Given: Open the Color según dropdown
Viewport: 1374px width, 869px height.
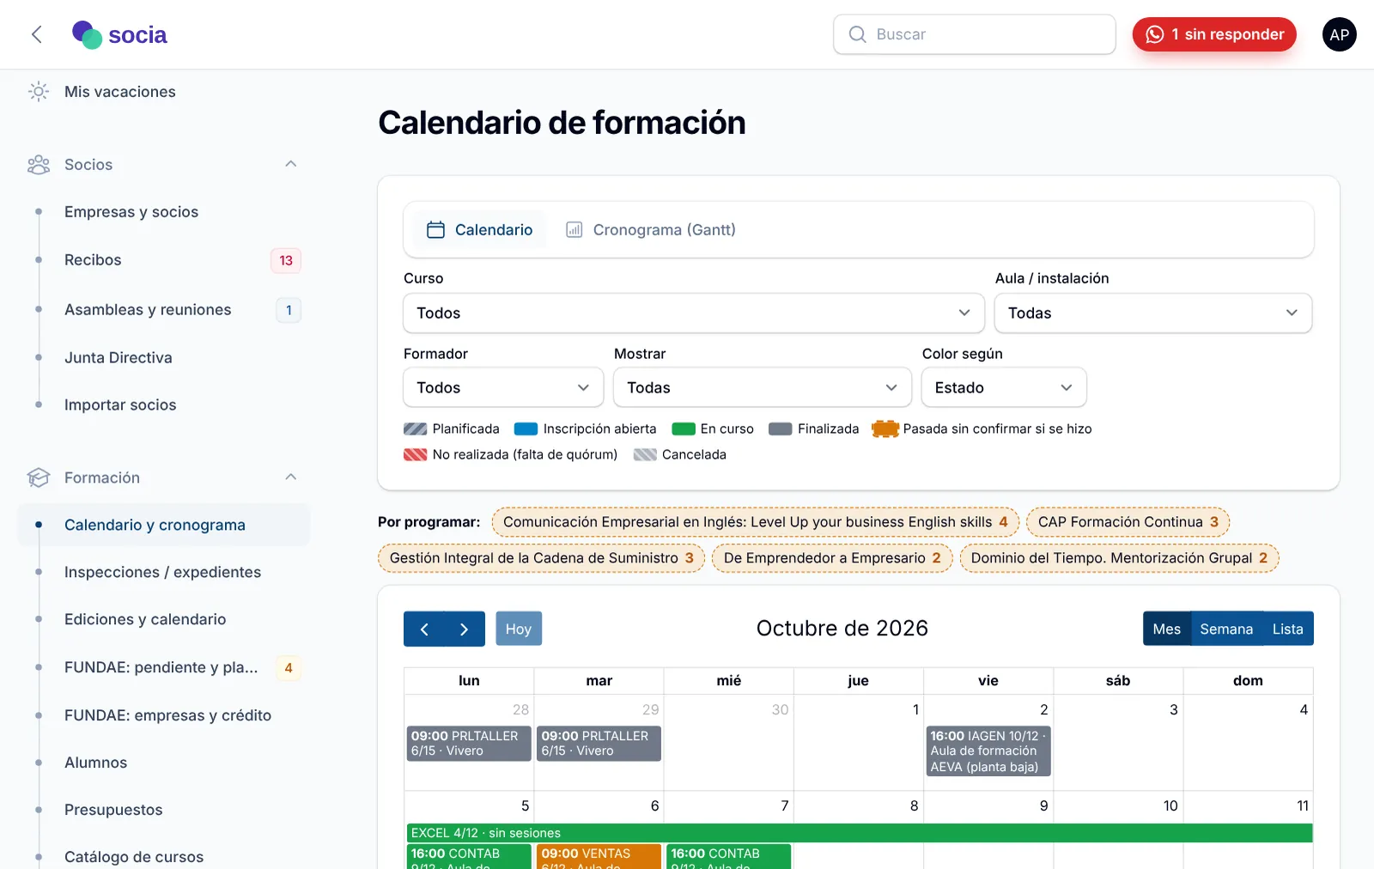Looking at the screenshot, I should 1004,387.
